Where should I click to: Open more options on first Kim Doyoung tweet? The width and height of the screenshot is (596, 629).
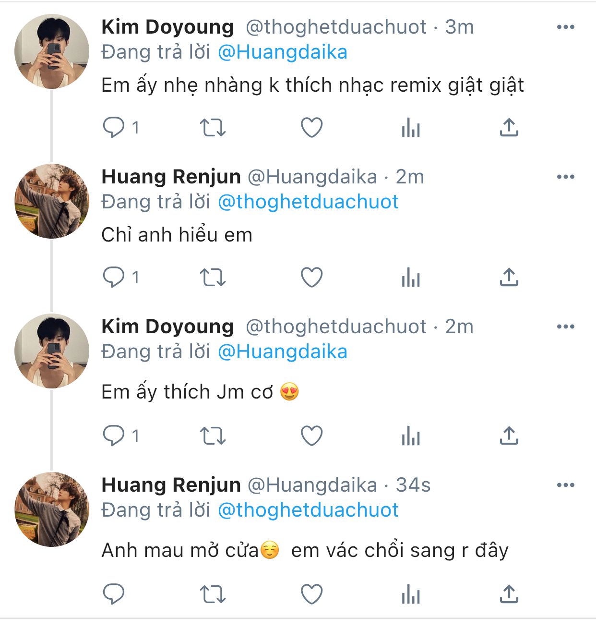tap(565, 27)
